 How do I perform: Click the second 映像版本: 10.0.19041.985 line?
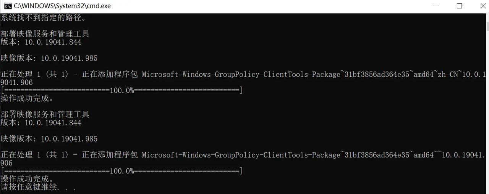click(49, 139)
